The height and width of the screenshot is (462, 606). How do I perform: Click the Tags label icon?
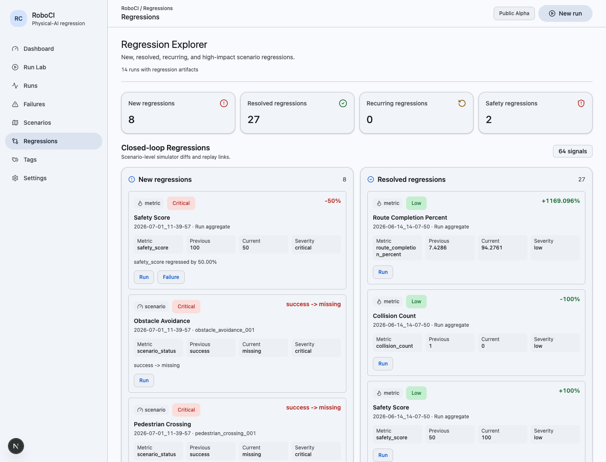[x=15, y=160]
